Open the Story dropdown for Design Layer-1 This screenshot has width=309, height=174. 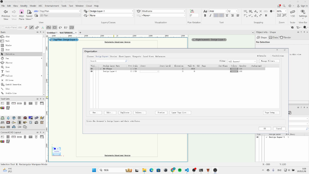(149, 71)
